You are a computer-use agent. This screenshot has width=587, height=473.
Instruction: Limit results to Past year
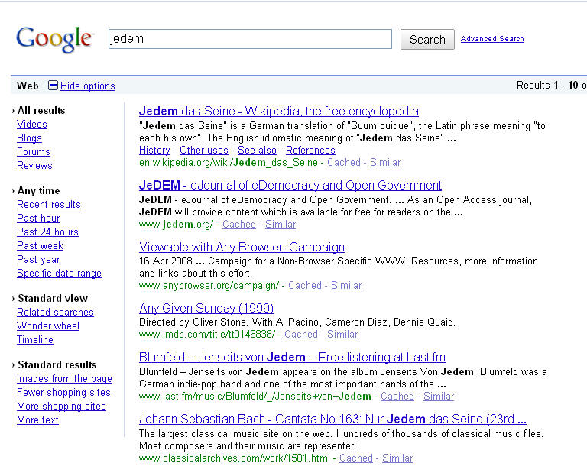tap(38, 260)
